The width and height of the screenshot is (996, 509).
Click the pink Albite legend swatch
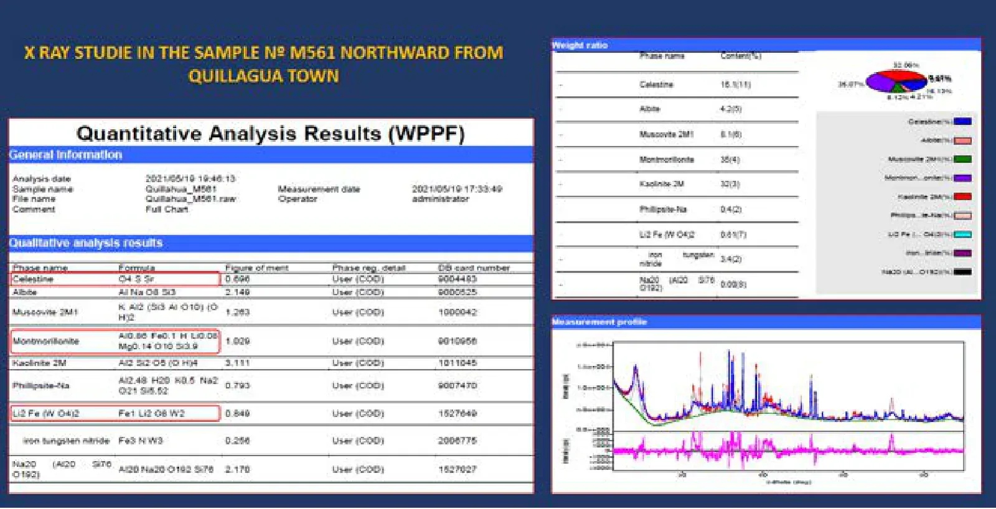pyautogui.click(x=962, y=141)
